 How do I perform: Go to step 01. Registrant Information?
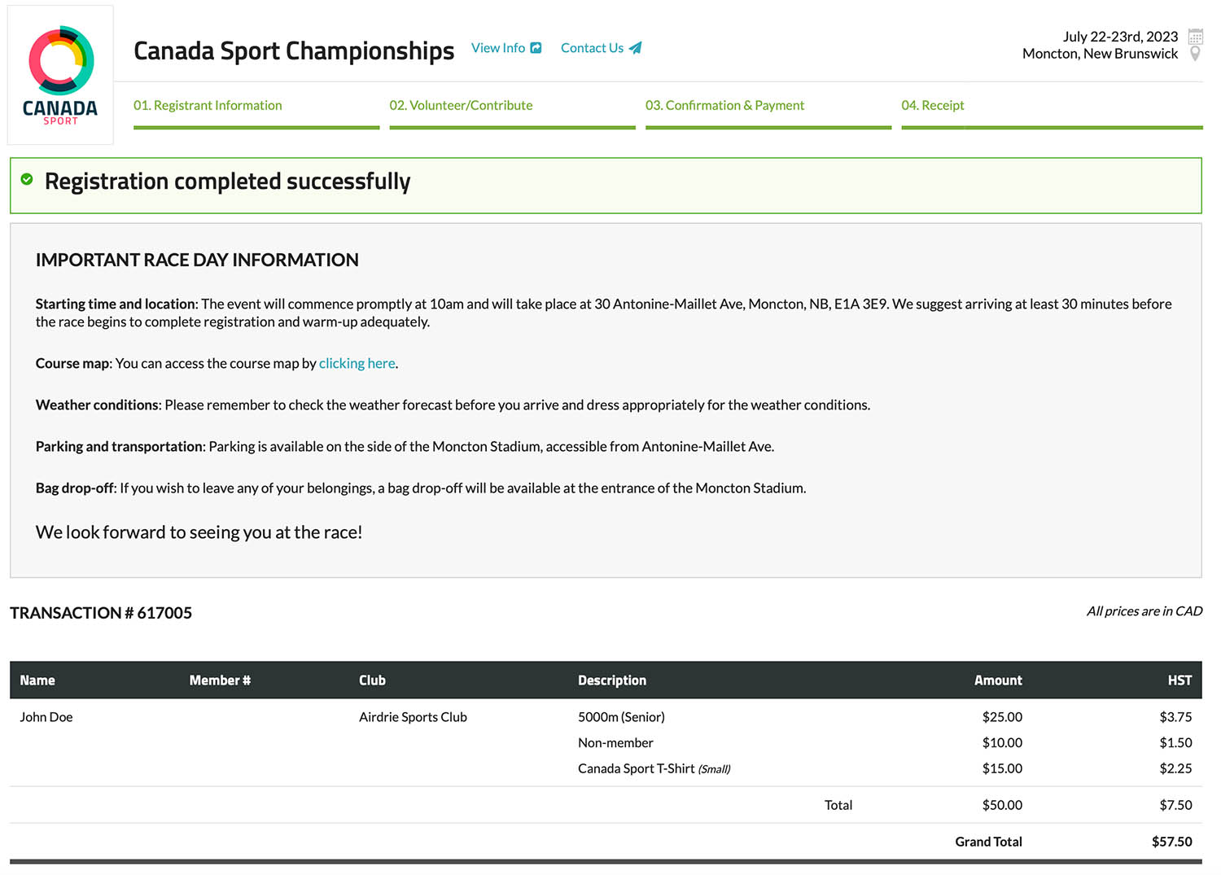(x=208, y=106)
